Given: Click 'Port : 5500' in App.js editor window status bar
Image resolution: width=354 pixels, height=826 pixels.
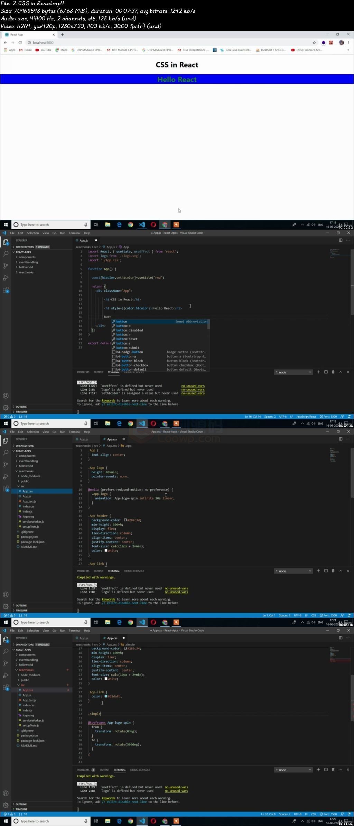Looking at the screenshot, I should coord(328,417).
